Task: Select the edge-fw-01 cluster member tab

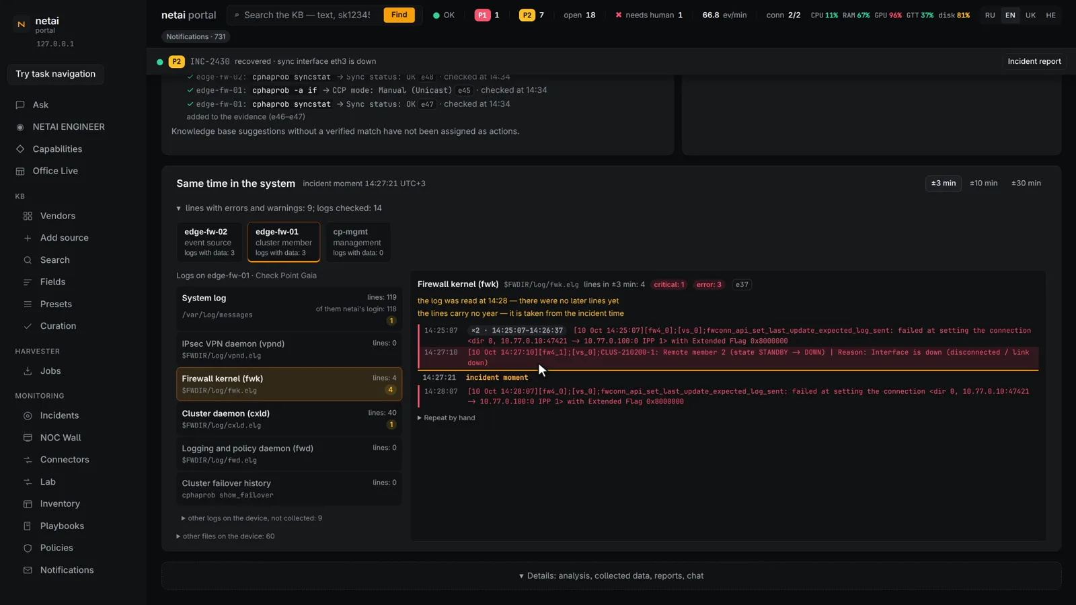Action: click(284, 242)
